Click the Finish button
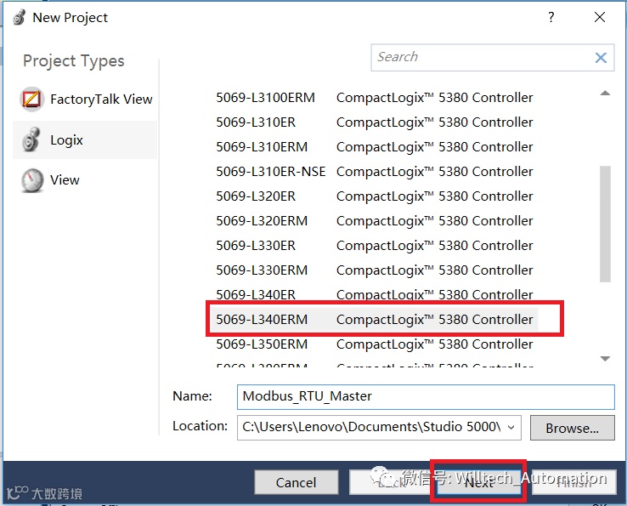627x506 pixels. [573, 482]
